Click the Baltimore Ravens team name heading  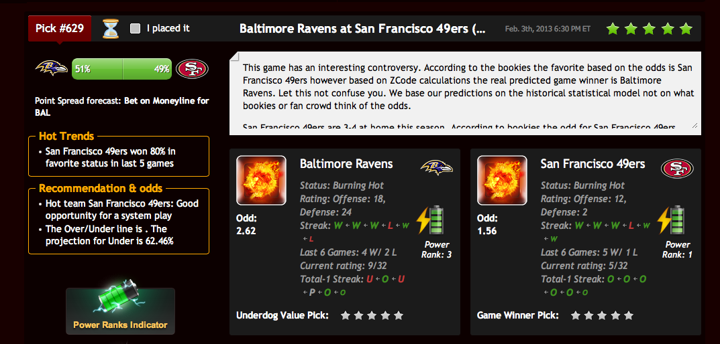pyautogui.click(x=346, y=164)
